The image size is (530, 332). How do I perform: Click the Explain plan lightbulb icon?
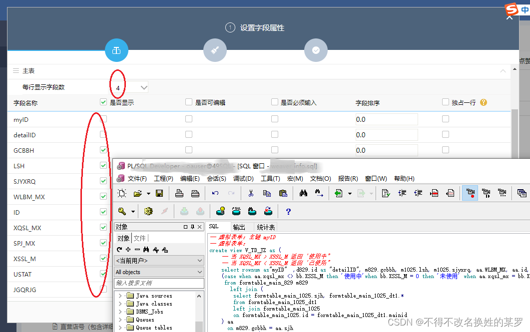220,211
